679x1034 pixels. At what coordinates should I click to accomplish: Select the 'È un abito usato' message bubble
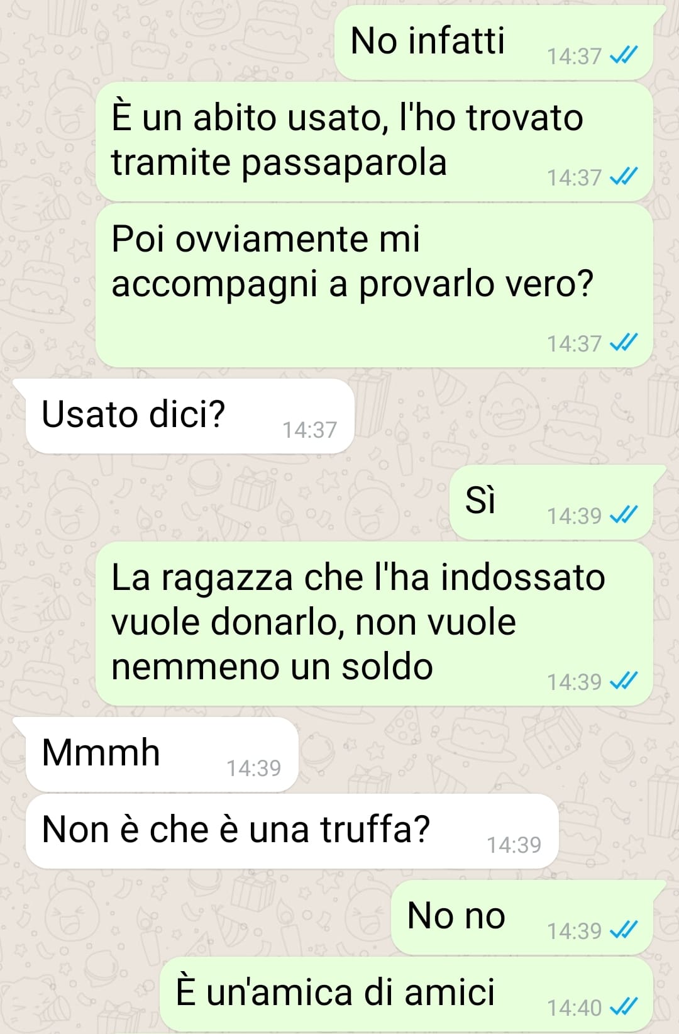point(374,142)
